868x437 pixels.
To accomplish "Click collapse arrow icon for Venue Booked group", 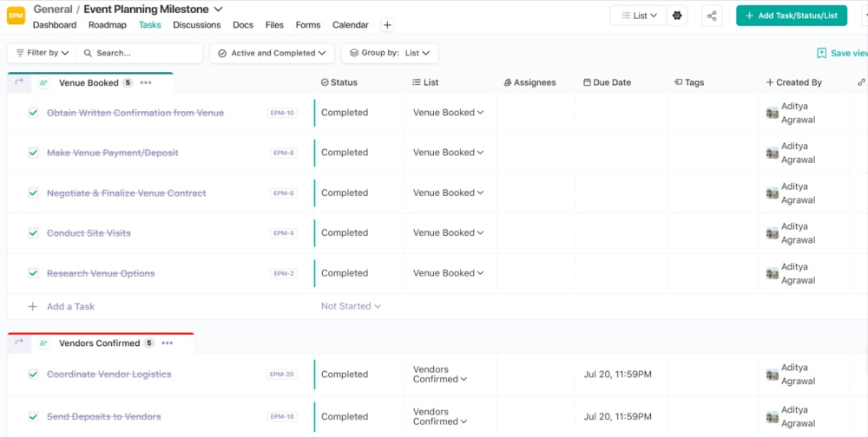I will coord(19,83).
